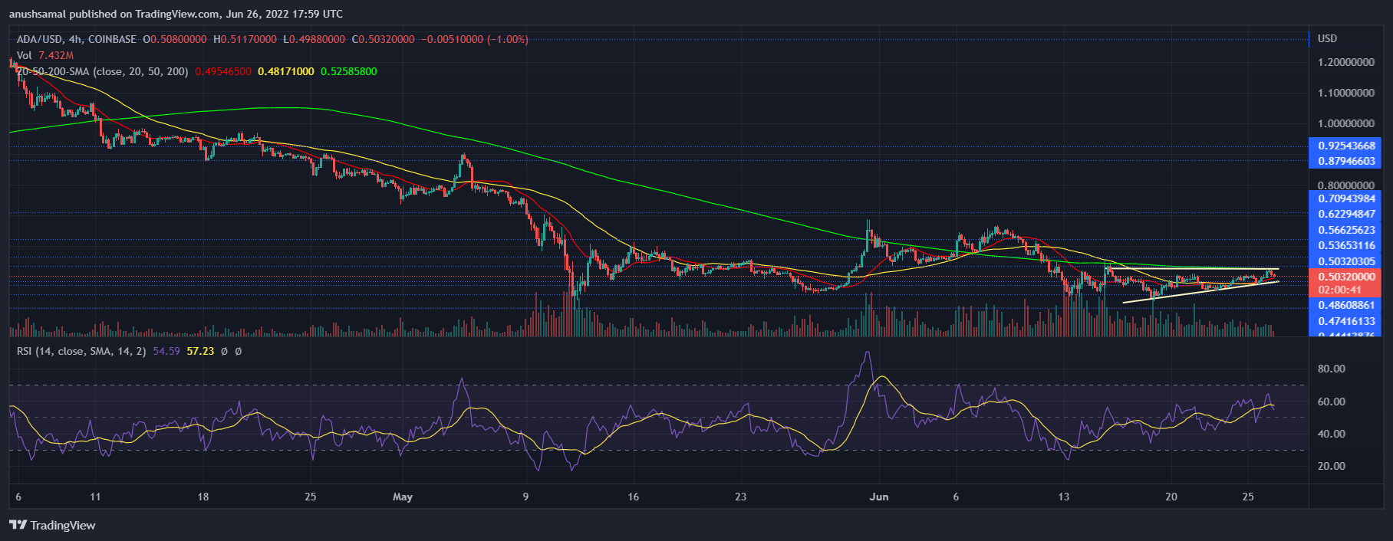
Task: Click the red current price label 0.50320000
Action: point(1346,277)
